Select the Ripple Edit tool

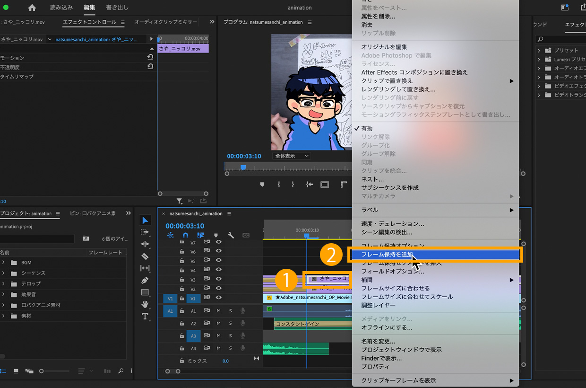click(x=145, y=244)
